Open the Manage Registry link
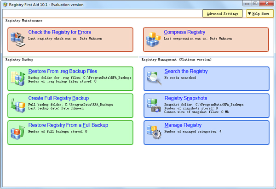This screenshot has height=189, width=276. click(x=183, y=125)
